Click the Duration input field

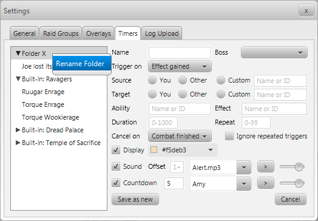tap(163, 123)
